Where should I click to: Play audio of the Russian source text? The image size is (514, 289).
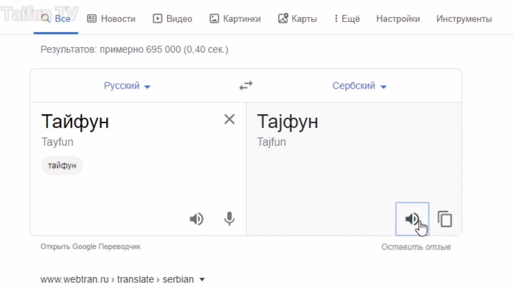196,219
